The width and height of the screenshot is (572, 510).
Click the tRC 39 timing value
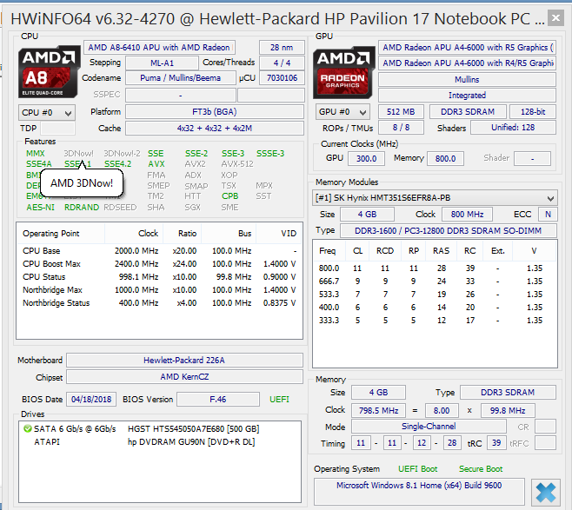[496, 443]
